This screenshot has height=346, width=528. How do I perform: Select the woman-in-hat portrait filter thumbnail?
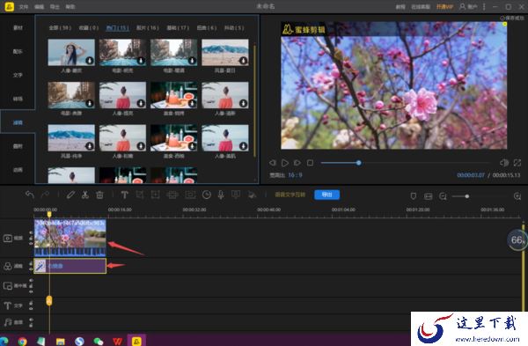point(71,52)
